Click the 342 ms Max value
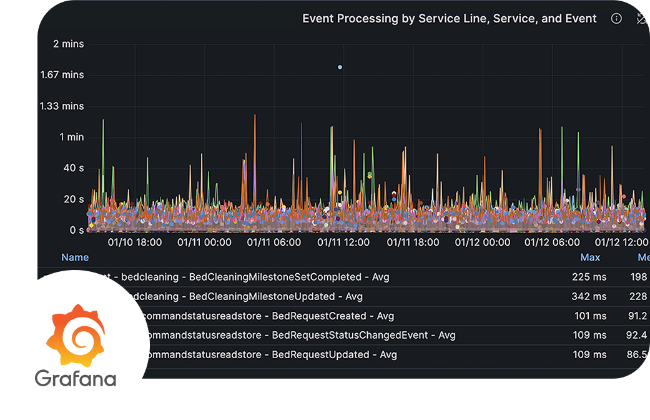Screen dimensions: 650x420 pos(589,296)
